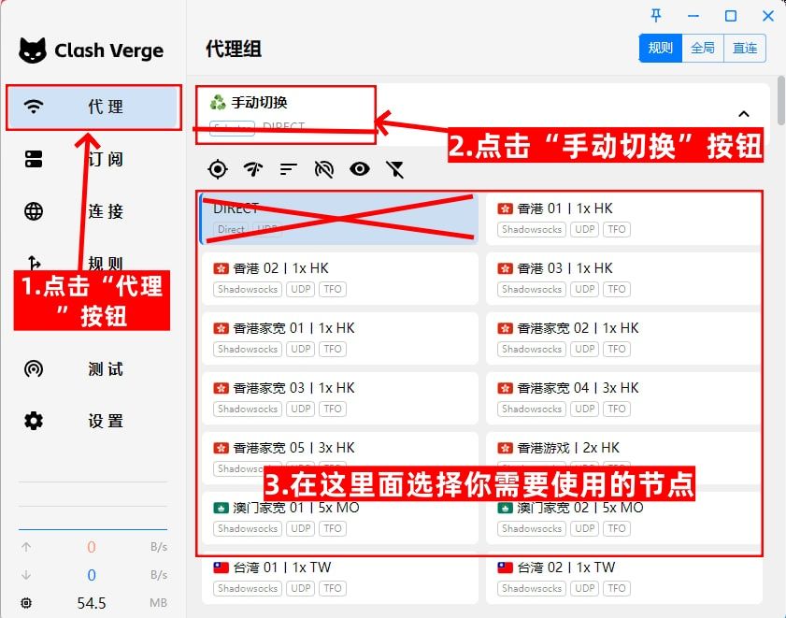Switch to 全局 (Global) mode
This screenshot has width=786, height=618.
pos(703,49)
